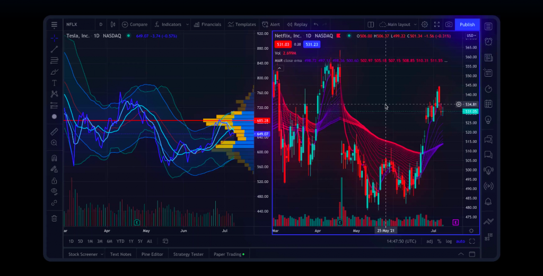Collapse the Netflix indicator legend arrow
The height and width of the screenshot is (276, 543).
279,68
